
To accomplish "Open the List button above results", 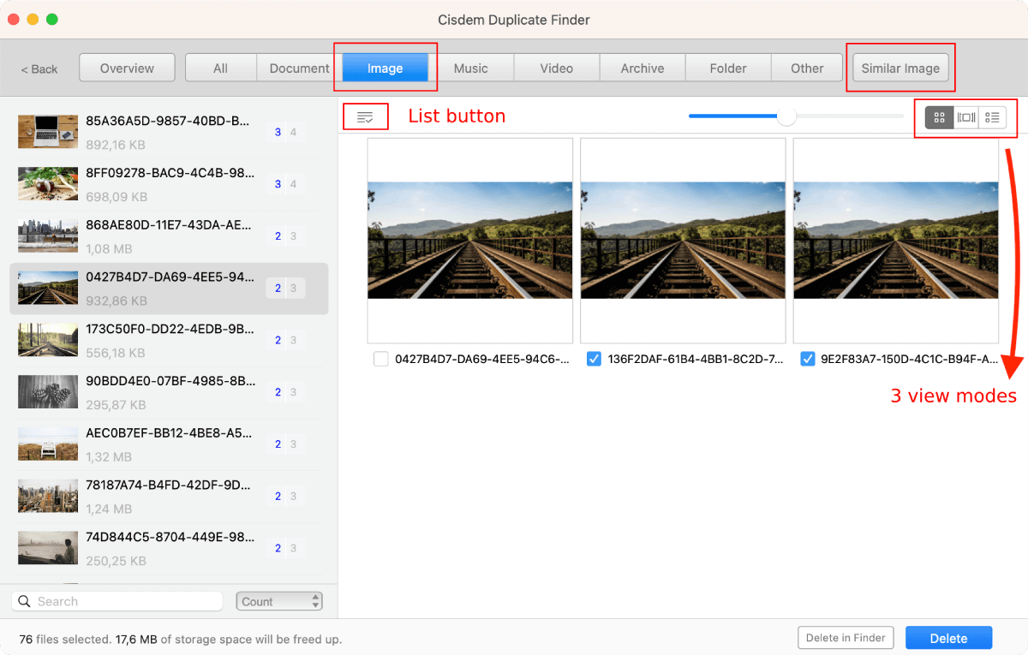I will point(366,116).
